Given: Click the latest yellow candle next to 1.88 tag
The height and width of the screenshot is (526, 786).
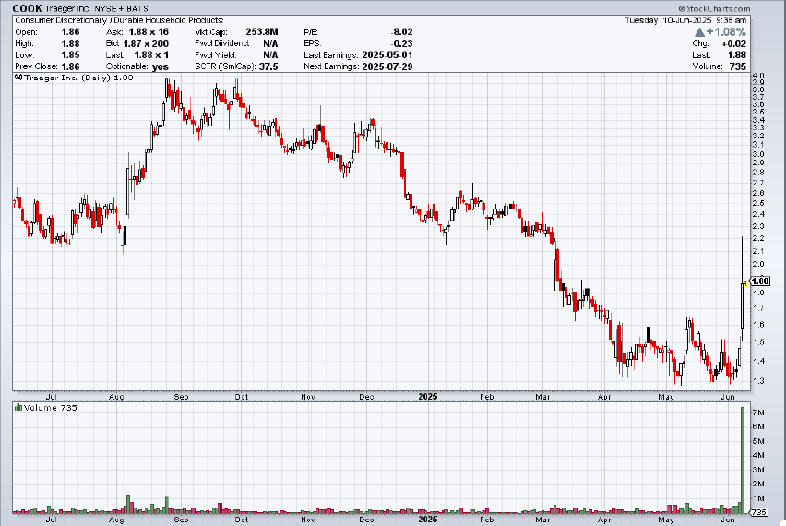Looking at the screenshot, I should (x=745, y=284).
